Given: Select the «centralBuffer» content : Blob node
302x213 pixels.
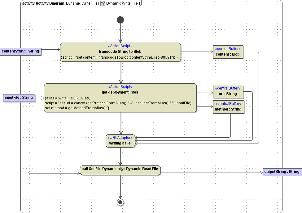Looking at the screenshot, I should pyautogui.click(x=228, y=52).
